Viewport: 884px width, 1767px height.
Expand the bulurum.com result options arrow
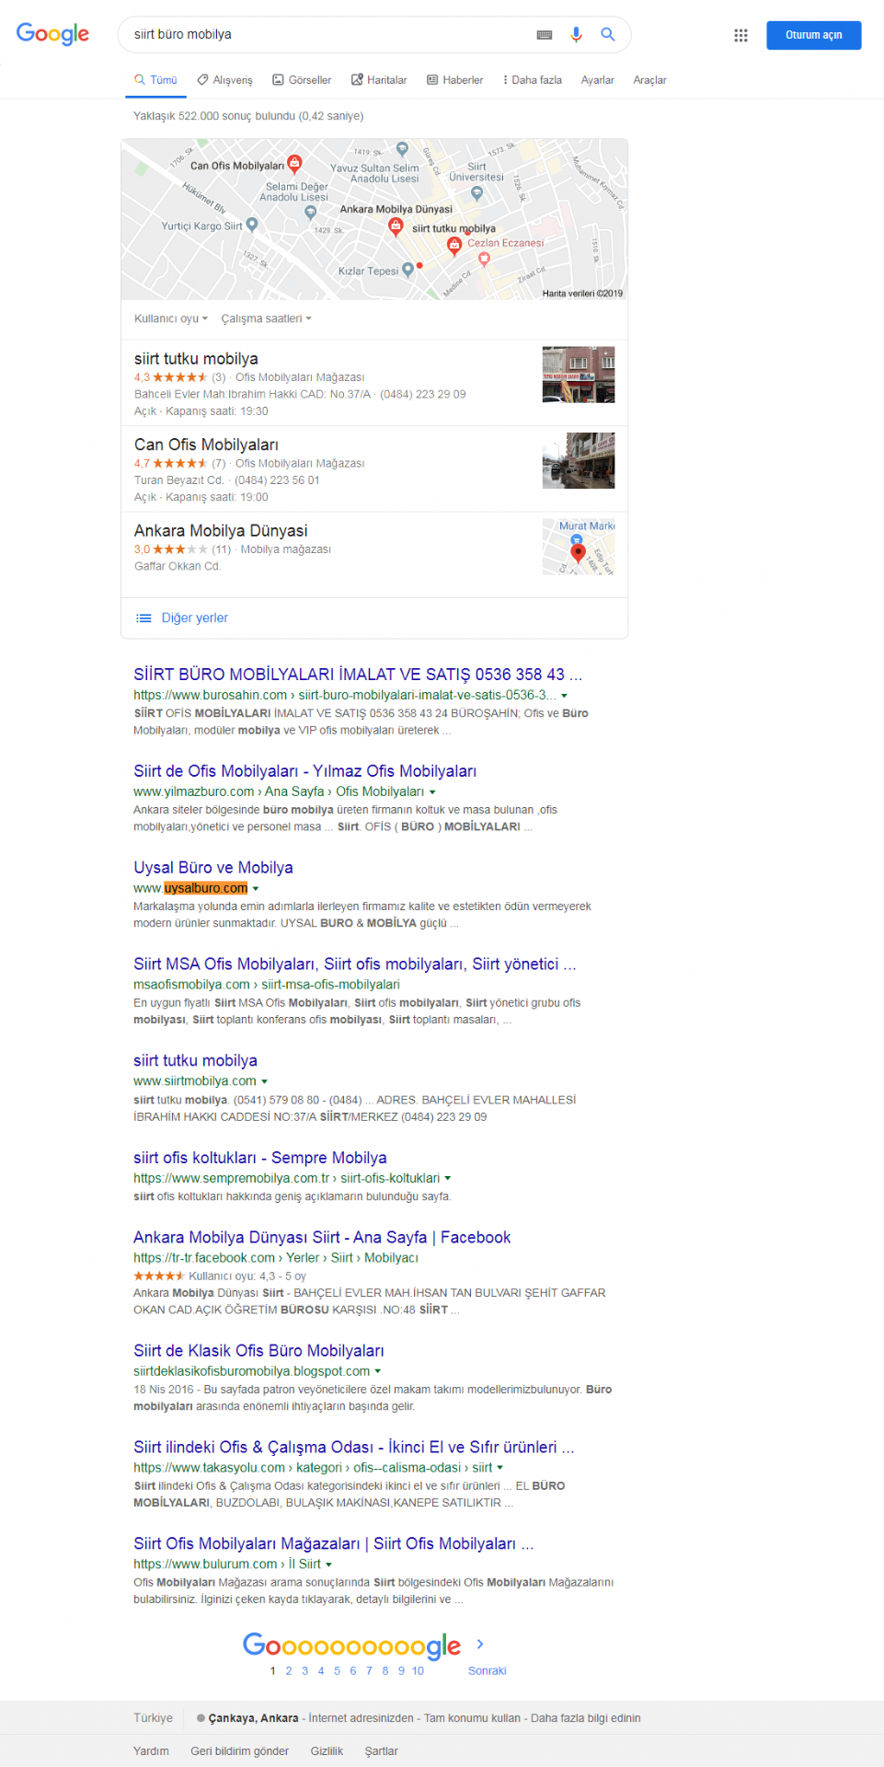click(329, 1565)
